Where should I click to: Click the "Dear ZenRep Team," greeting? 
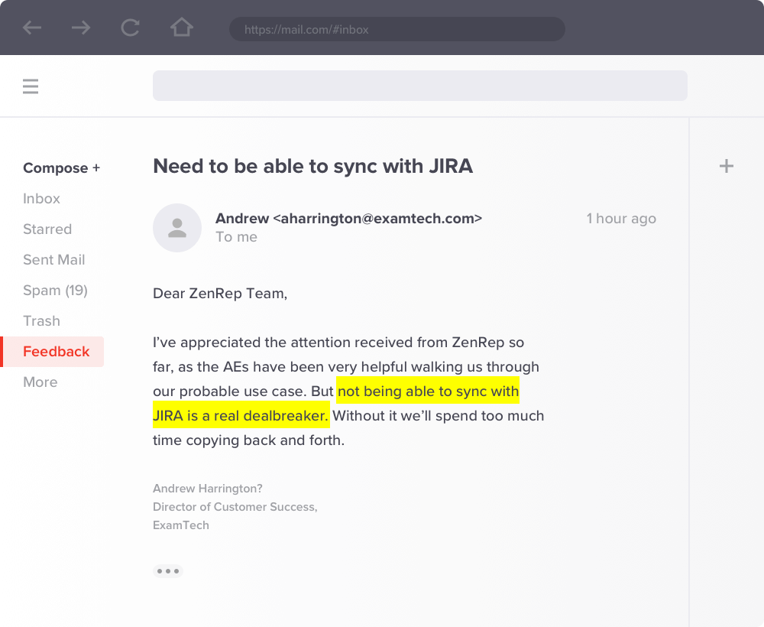coord(220,294)
